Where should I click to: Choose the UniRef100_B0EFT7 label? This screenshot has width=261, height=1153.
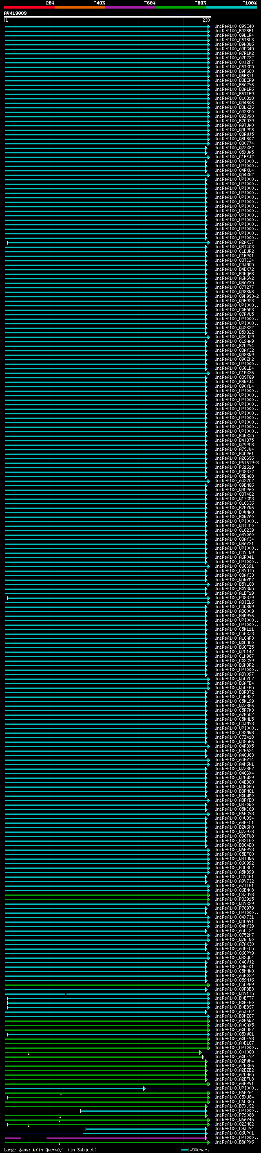click(234, 998)
